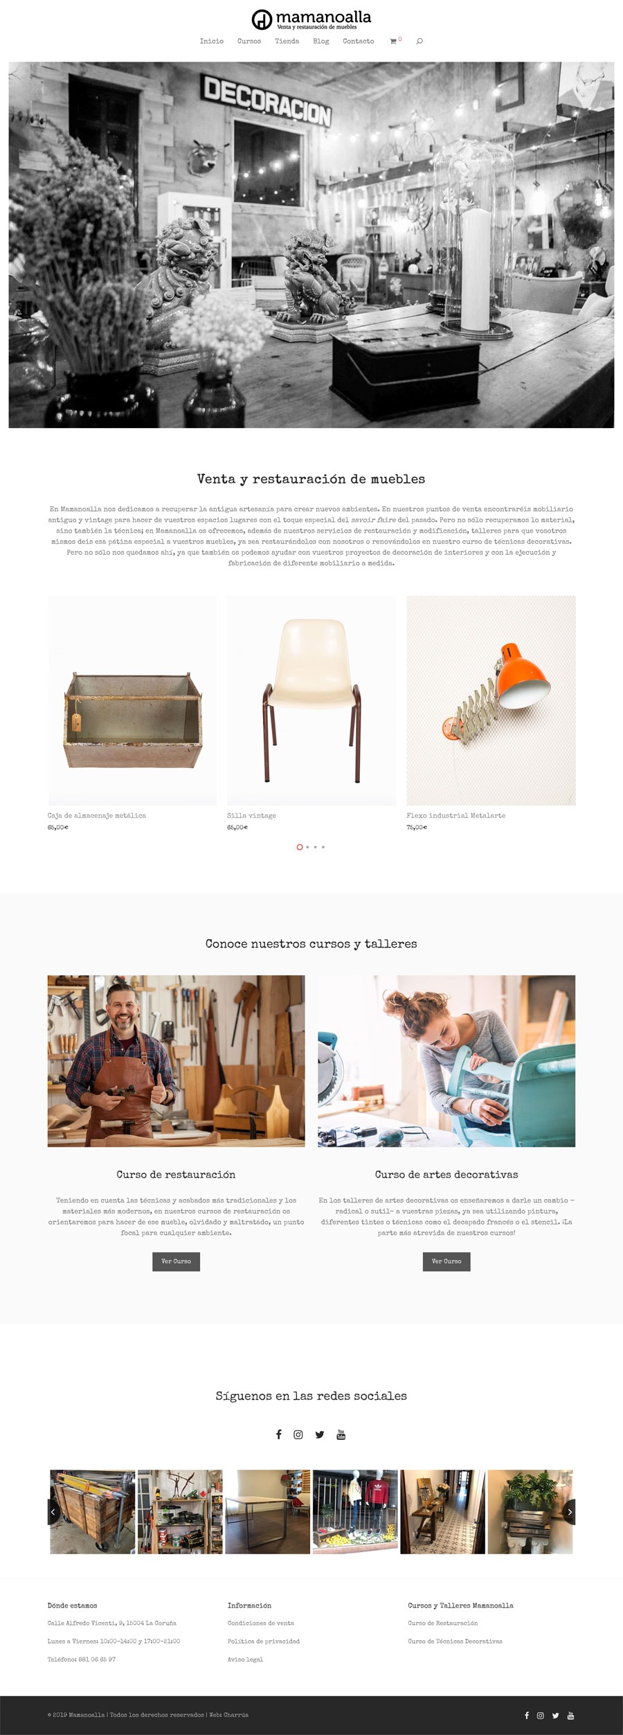This screenshot has width=623, height=1735.
Task: Select the second product carousel dot
Action: [x=307, y=847]
